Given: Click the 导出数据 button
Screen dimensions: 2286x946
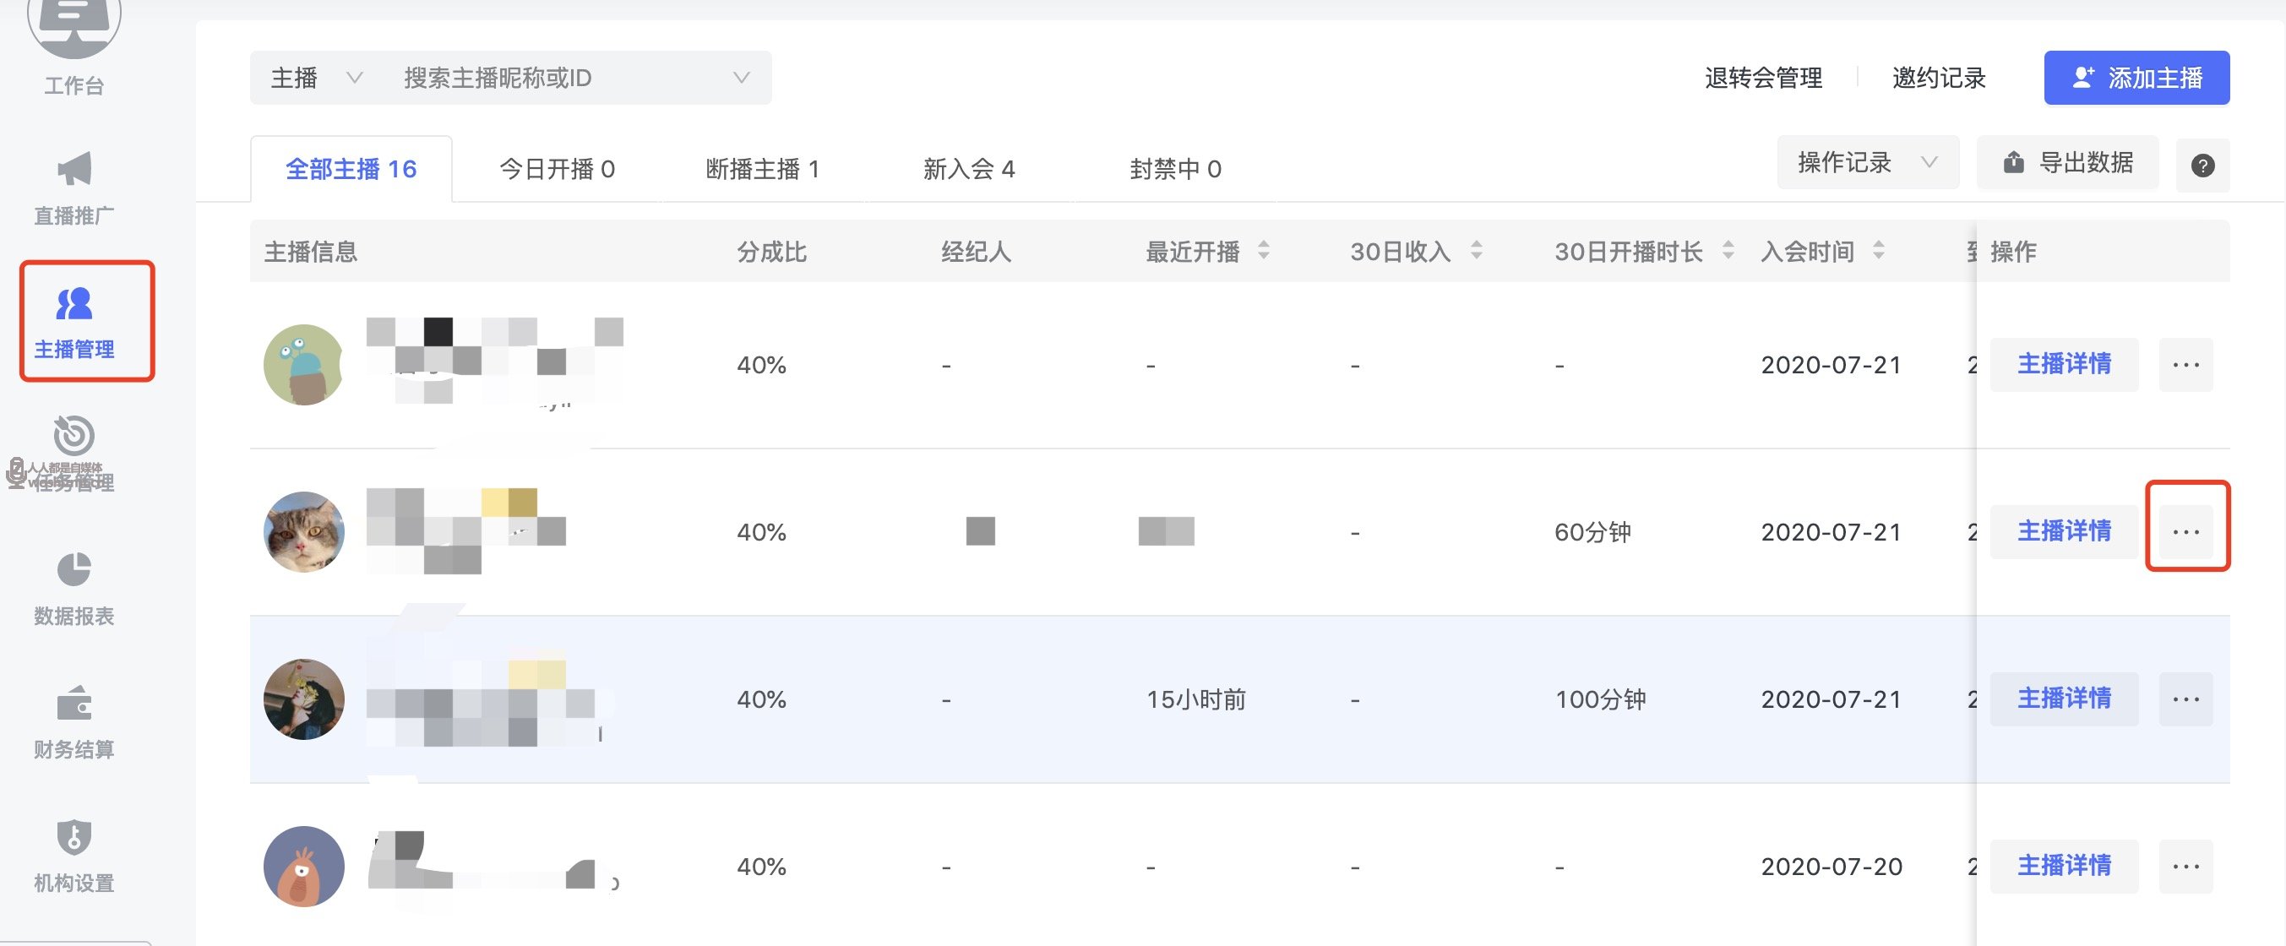Looking at the screenshot, I should coord(2068,162).
